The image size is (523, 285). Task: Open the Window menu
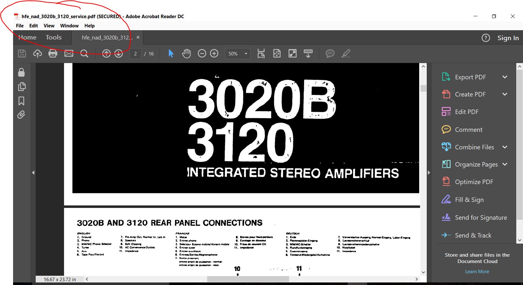[69, 26]
